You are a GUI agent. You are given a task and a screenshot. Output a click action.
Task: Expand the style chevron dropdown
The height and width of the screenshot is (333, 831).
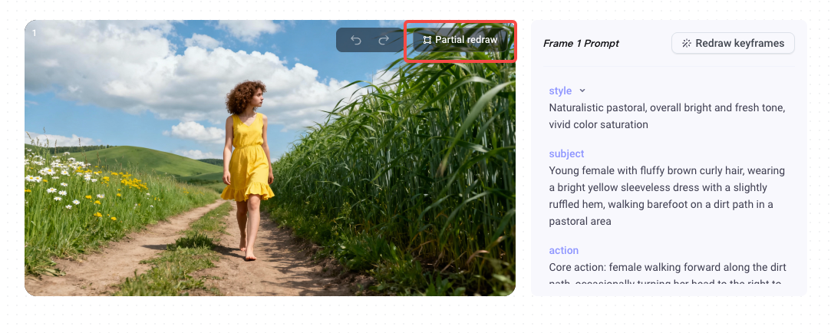pyautogui.click(x=582, y=91)
